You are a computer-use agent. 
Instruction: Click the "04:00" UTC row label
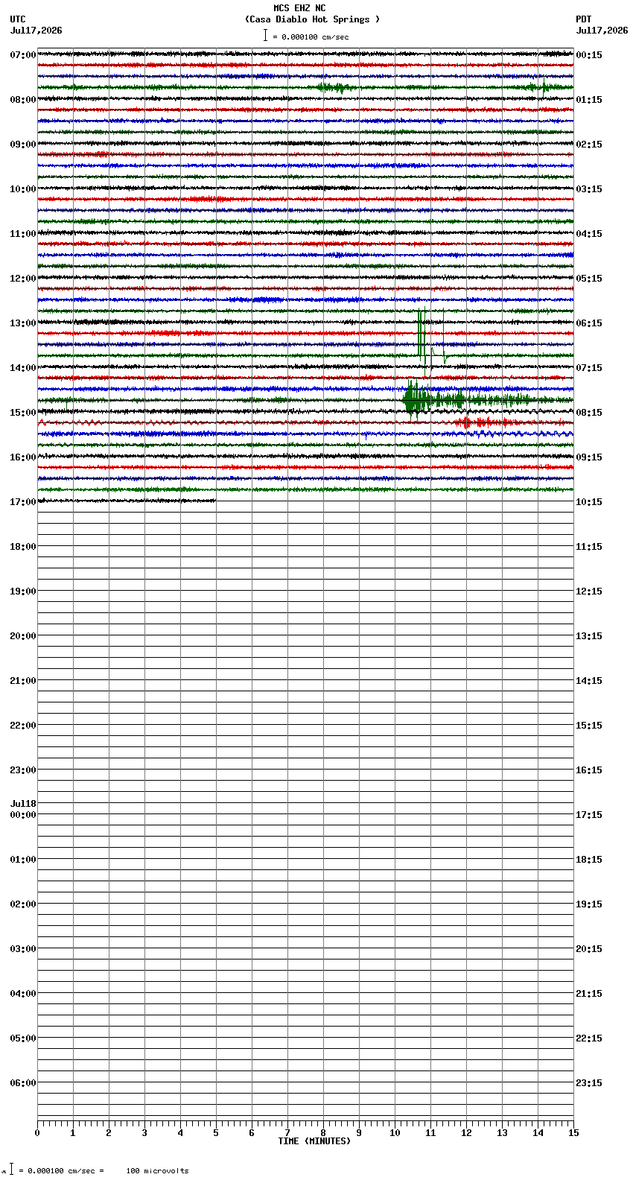[x=23, y=994]
